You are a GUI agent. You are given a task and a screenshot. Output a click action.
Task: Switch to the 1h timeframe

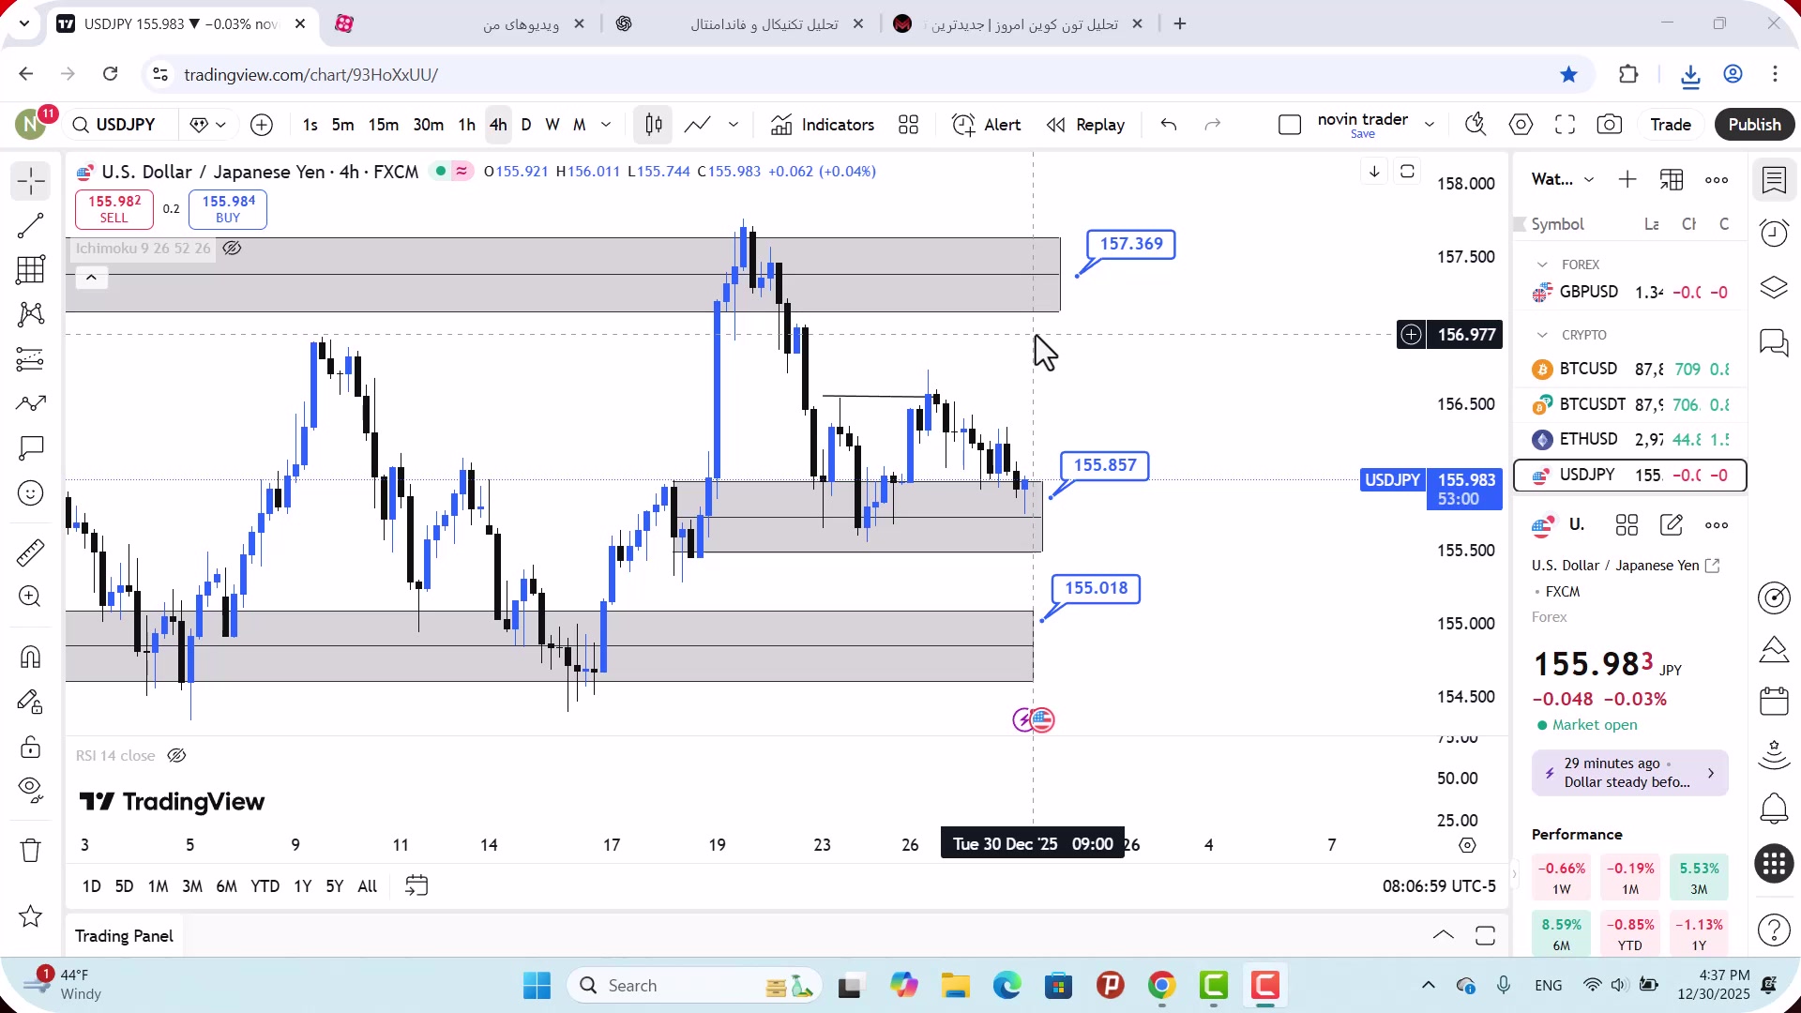pos(466,125)
